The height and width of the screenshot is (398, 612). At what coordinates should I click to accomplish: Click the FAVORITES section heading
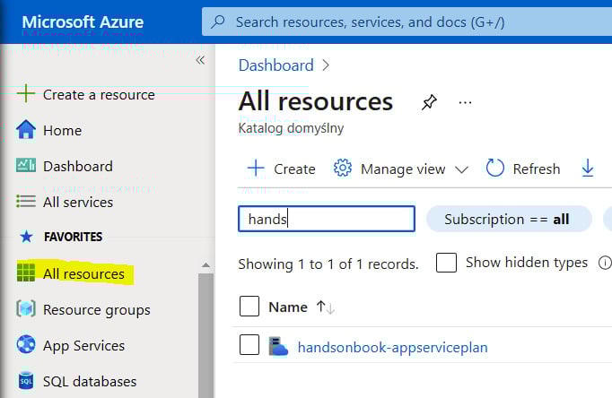pos(73,237)
